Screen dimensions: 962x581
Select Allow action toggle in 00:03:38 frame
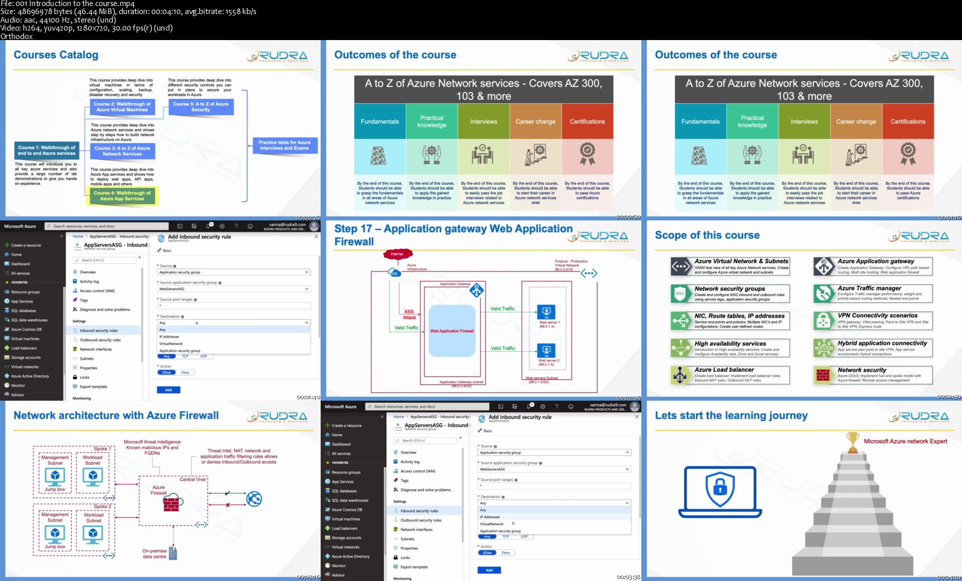pyautogui.click(x=487, y=553)
